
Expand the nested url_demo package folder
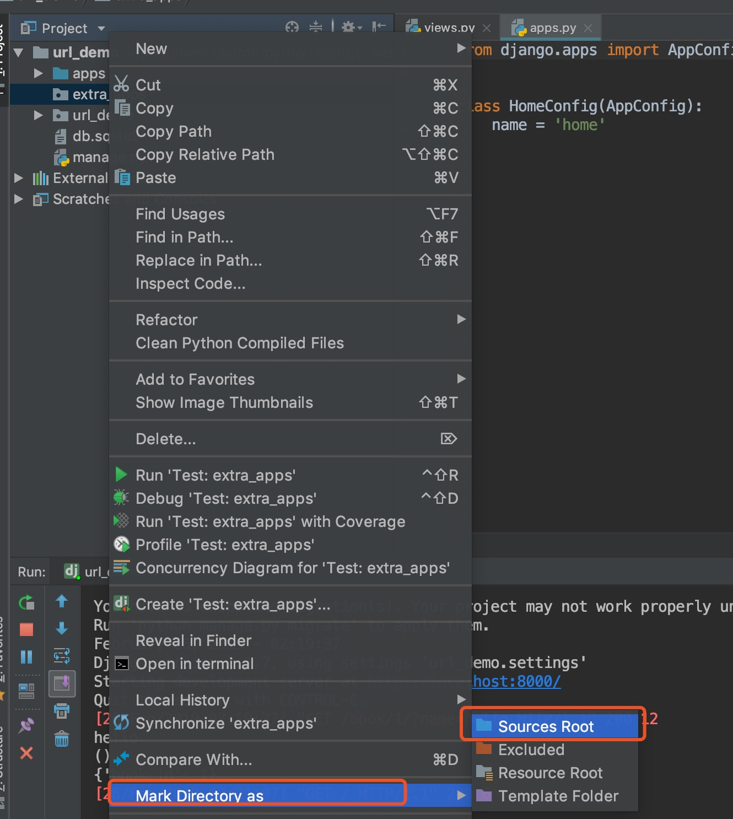point(38,115)
